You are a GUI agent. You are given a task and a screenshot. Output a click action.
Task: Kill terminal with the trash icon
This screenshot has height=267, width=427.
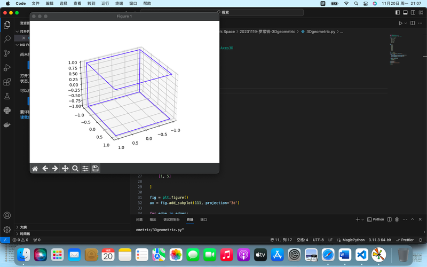tap(397, 219)
